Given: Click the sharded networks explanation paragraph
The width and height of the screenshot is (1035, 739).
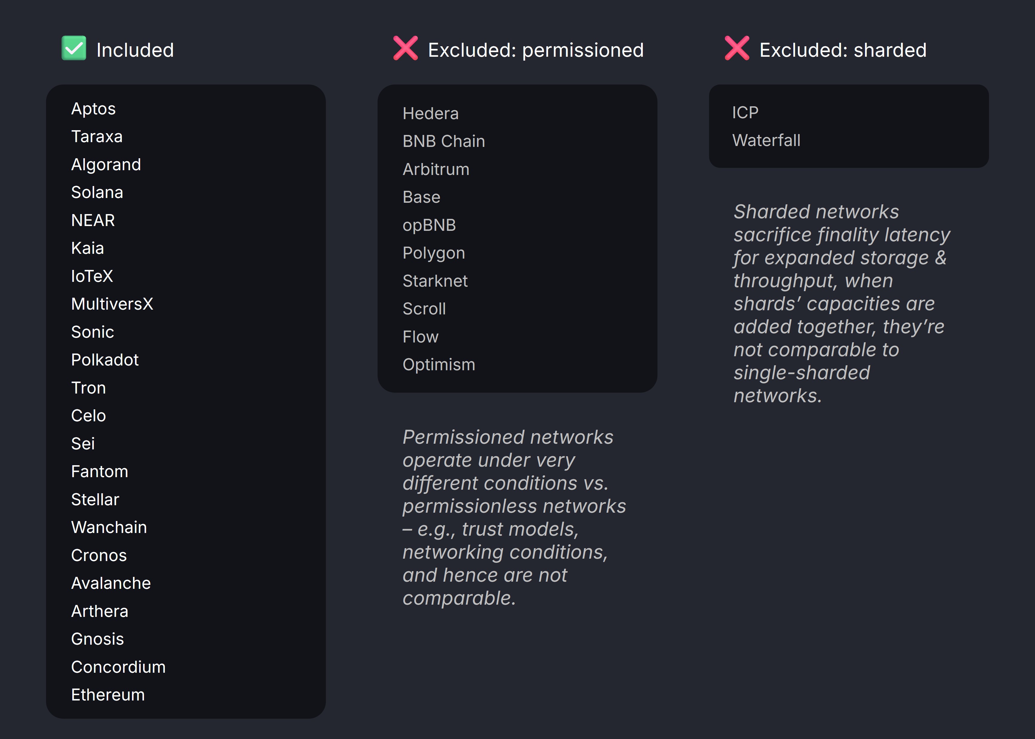Looking at the screenshot, I should pyautogui.click(x=841, y=304).
